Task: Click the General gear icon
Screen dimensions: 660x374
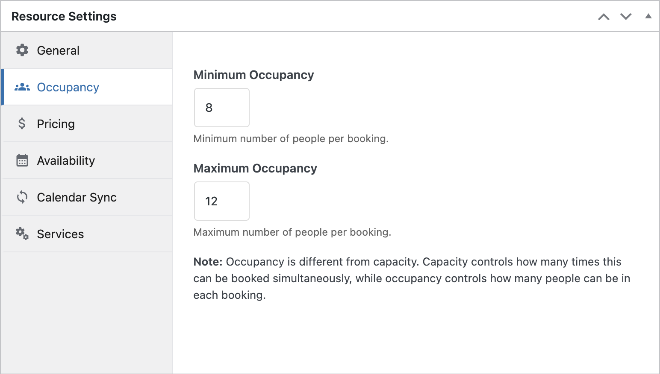Action: tap(22, 50)
